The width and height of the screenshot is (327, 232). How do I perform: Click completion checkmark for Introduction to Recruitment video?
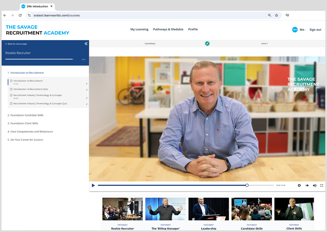(87, 84)
